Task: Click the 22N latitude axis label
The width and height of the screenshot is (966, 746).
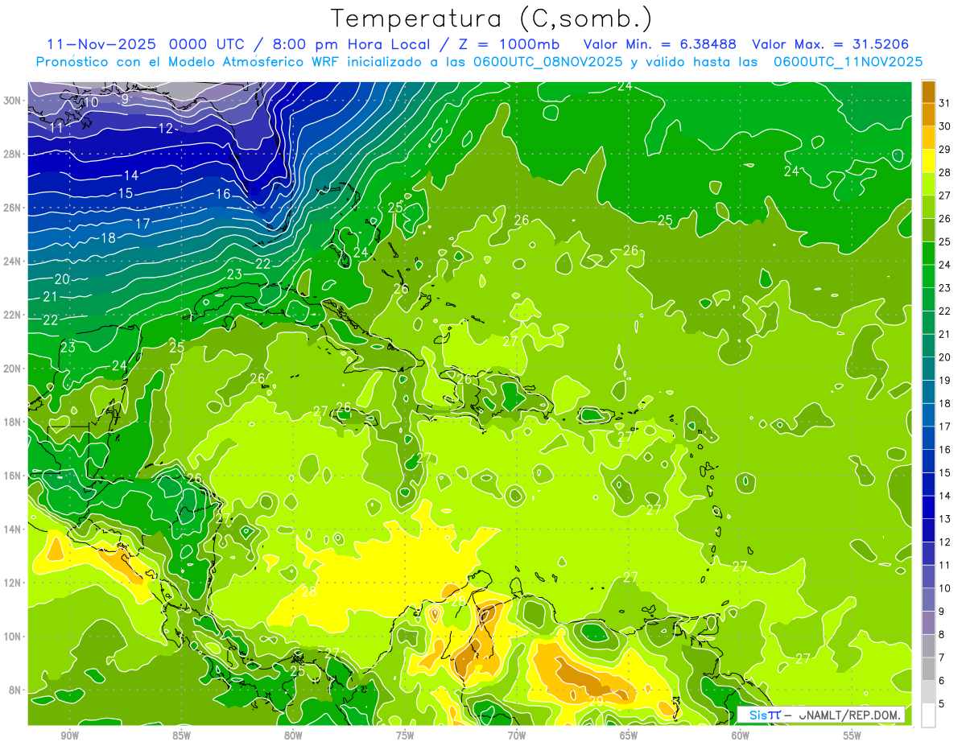Action: click(x=12, y=315)
